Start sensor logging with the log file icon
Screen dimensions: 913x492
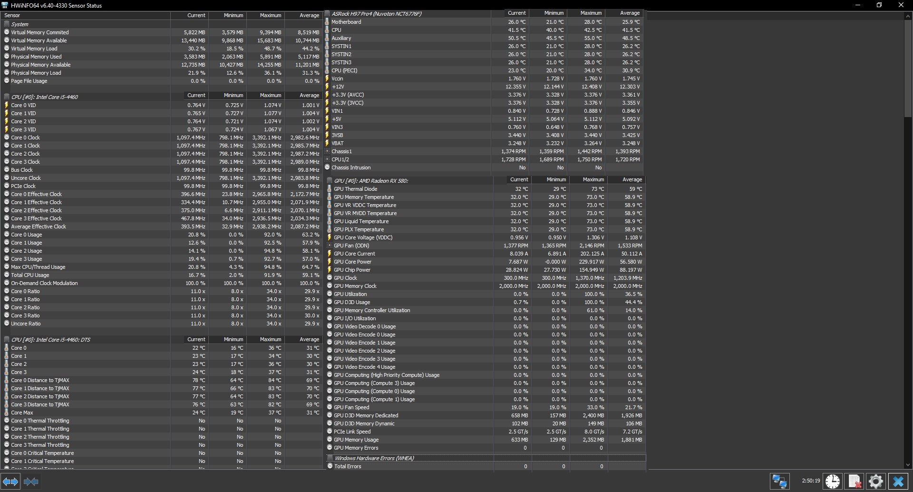[x=855, y=482]
